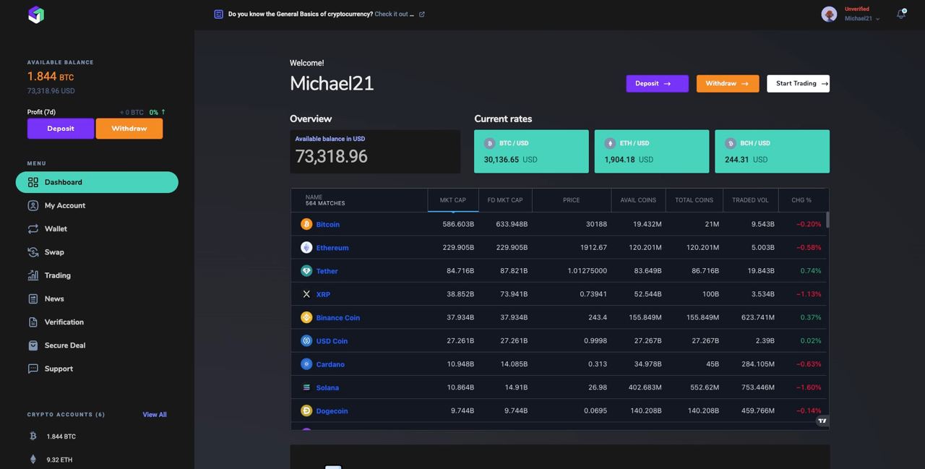Screen dimensions: 925x469
Task: Click the purple Deposit button in header
Action: 657,83
